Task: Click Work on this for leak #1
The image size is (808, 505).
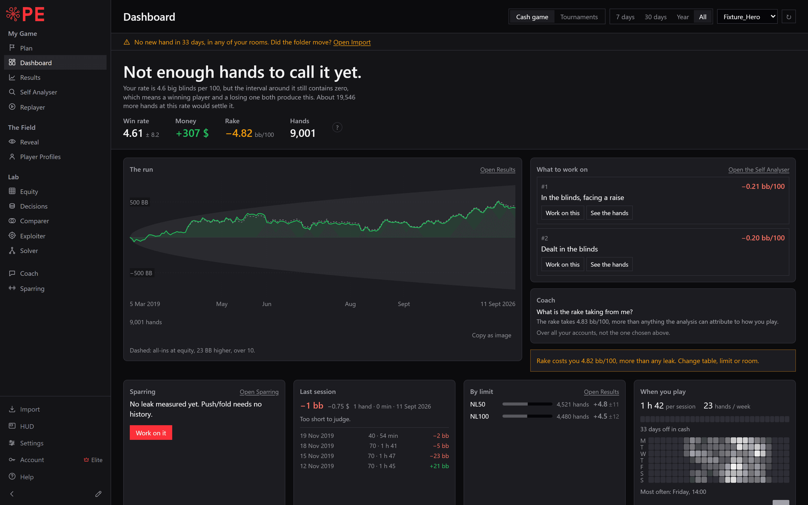Action: tap(562, 213)
